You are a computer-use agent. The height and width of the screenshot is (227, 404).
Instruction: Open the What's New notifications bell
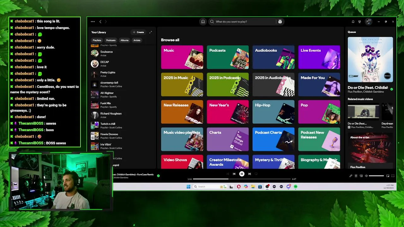click(x=353, y=22)
